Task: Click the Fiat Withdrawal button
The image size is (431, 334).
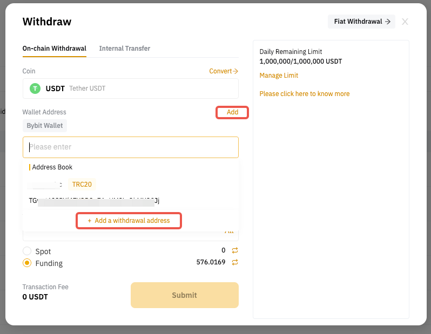Action: coord(361,22)
